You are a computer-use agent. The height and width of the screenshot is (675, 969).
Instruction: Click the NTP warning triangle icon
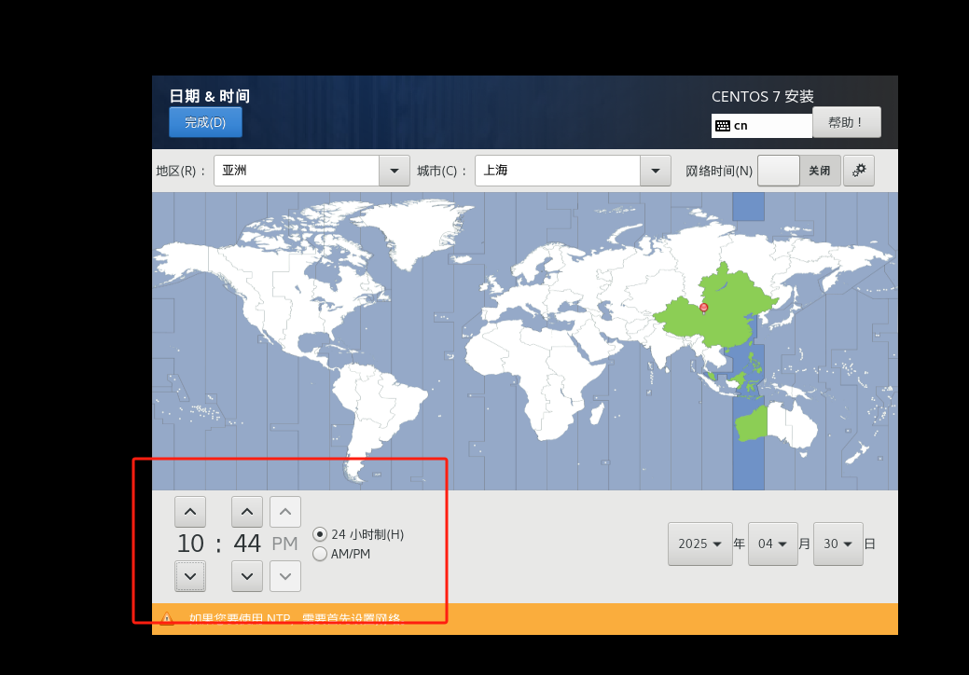(167, 618)
